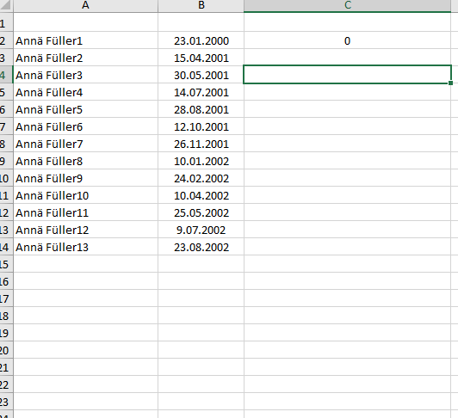Select the Annä Füller5 cell

tap(85, 109)
